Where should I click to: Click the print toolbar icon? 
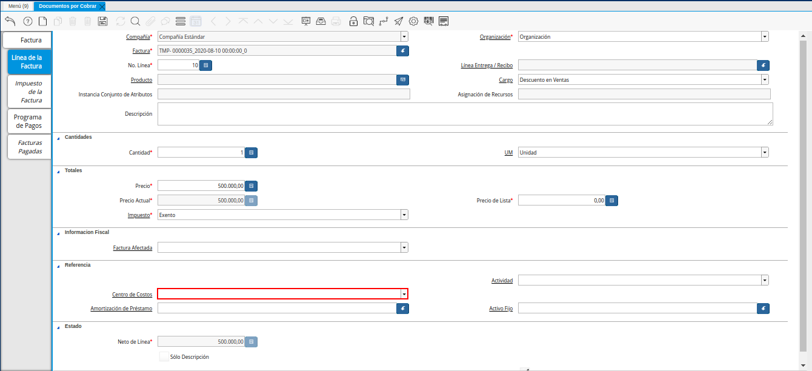tap(336, 21)
